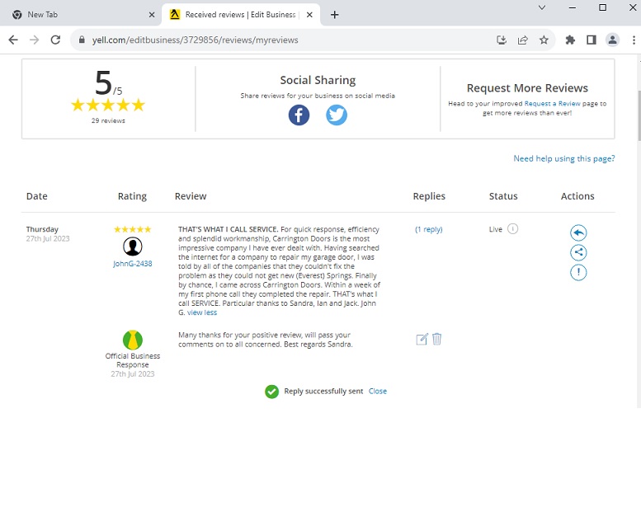This screenshot has height=507, width=641.
Task: View site information lock icon
Action: click(x=82, y=40)
